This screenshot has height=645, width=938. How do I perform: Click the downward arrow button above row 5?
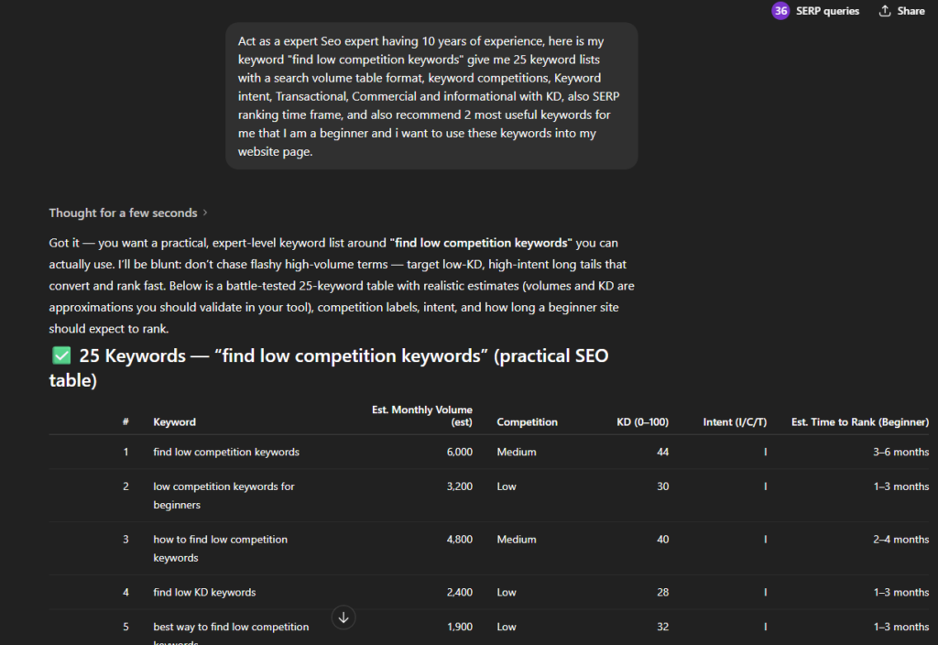[x=343, y=618]
